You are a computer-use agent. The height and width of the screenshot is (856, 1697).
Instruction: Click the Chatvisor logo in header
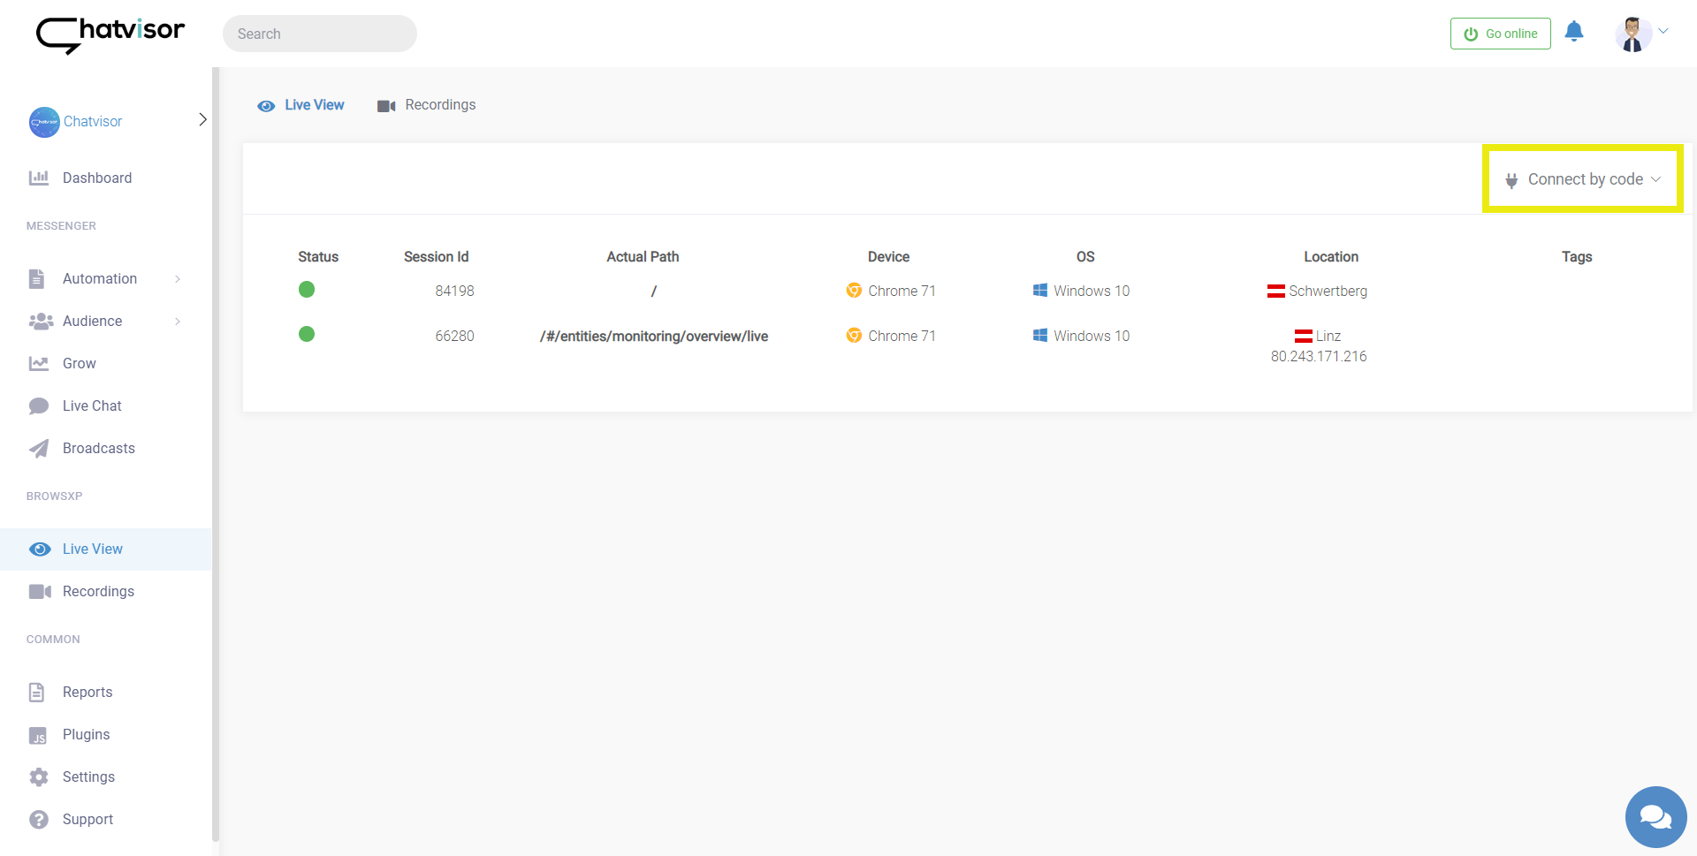click(x=110, y=34)
